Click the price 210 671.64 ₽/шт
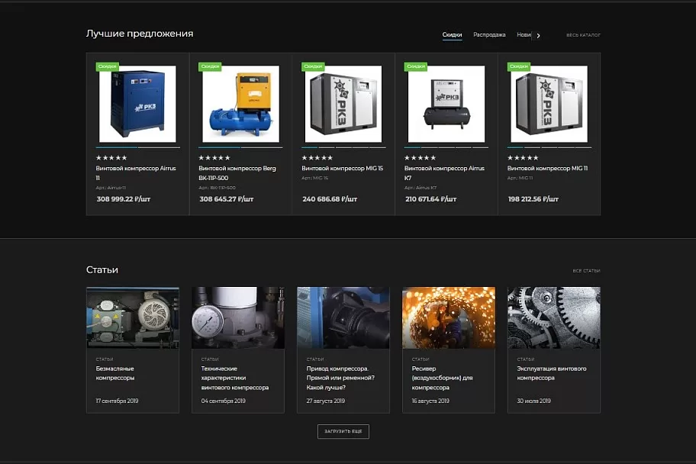 click(x=431, y=199)
